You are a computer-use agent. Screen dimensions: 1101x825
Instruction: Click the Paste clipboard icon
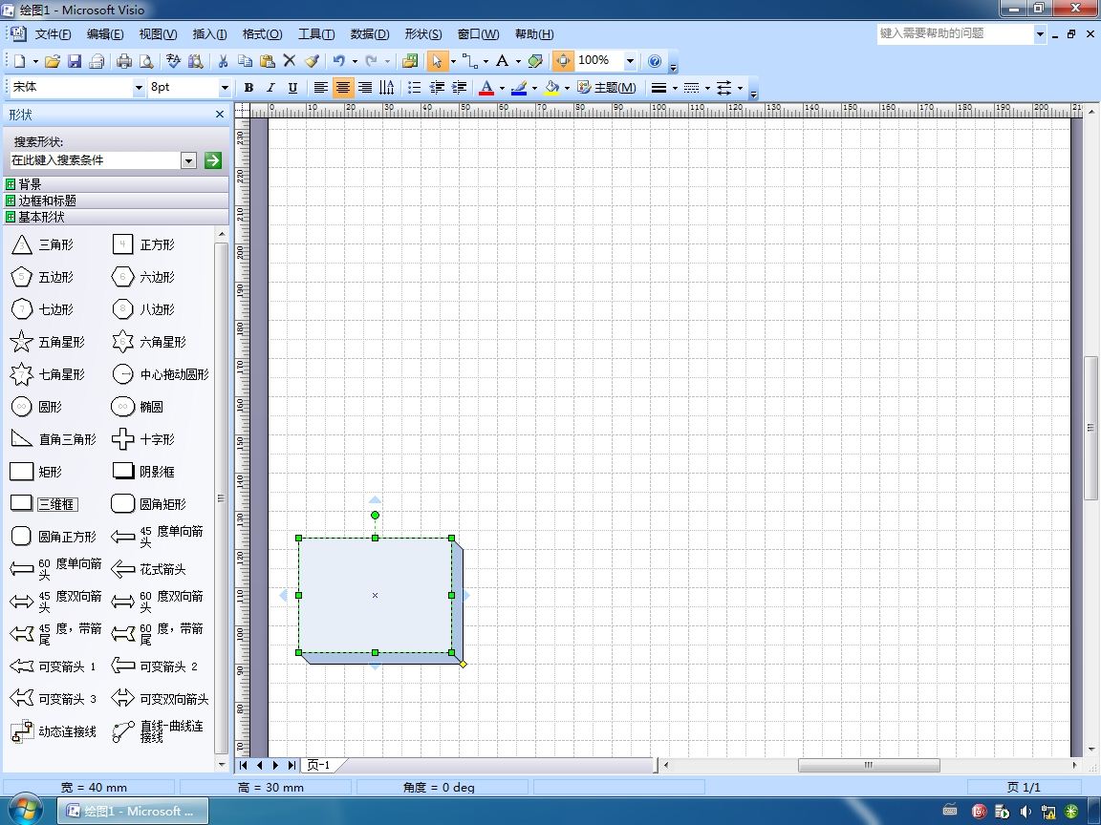[x=267, y=61]
